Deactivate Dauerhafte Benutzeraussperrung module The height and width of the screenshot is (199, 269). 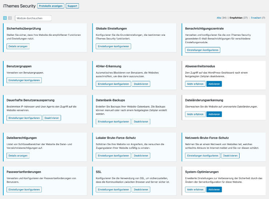(x=52, y=118)
